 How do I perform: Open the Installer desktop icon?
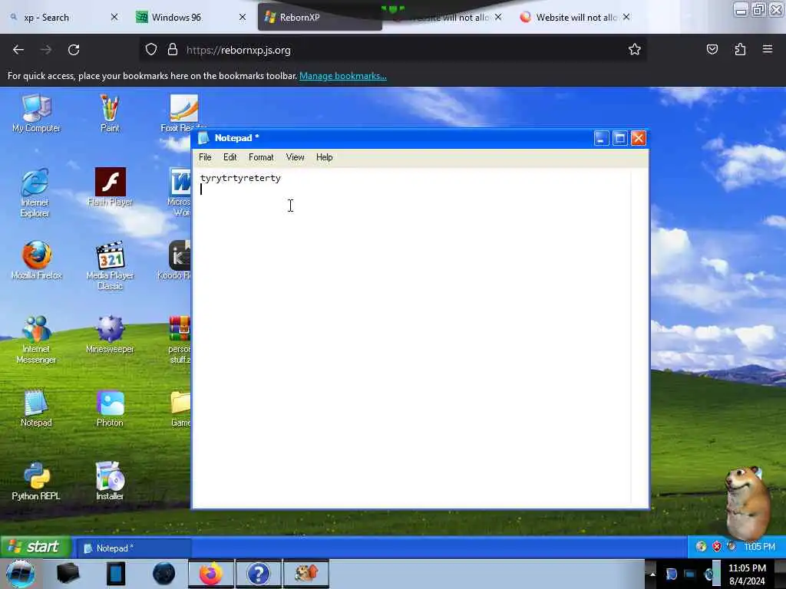[110, 482]
